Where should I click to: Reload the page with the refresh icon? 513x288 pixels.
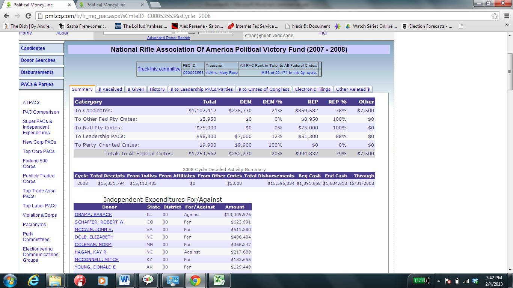click(28, 16)
